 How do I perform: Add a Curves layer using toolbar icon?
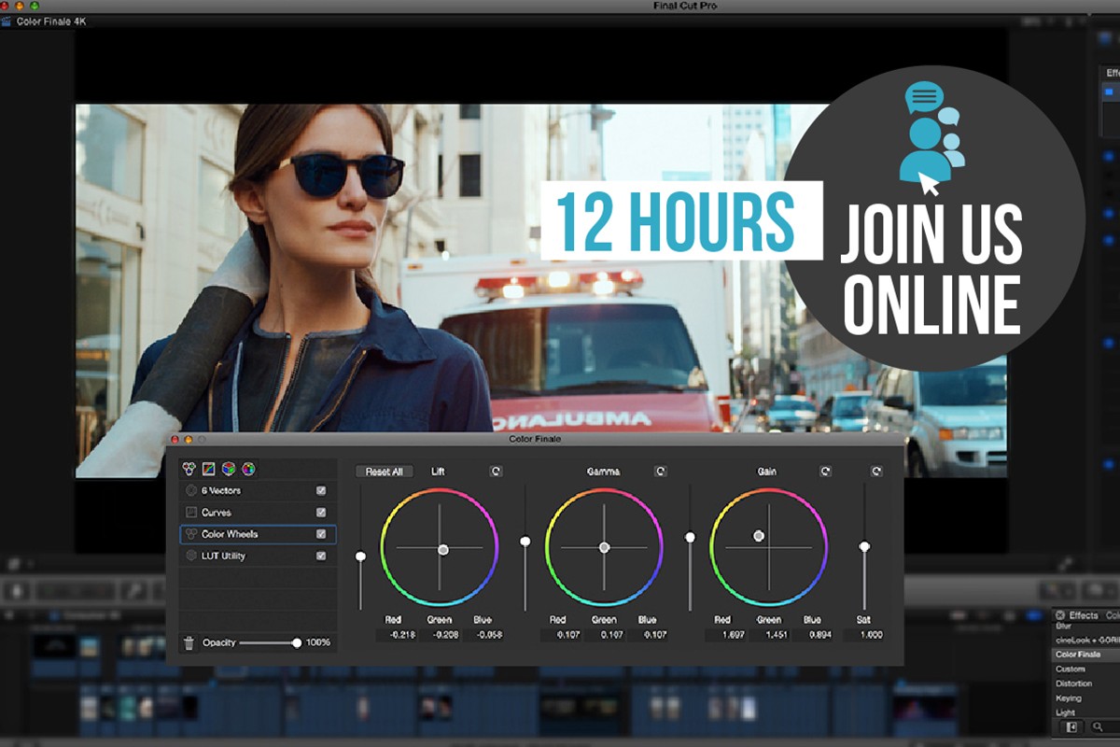(x=209, y=469)
